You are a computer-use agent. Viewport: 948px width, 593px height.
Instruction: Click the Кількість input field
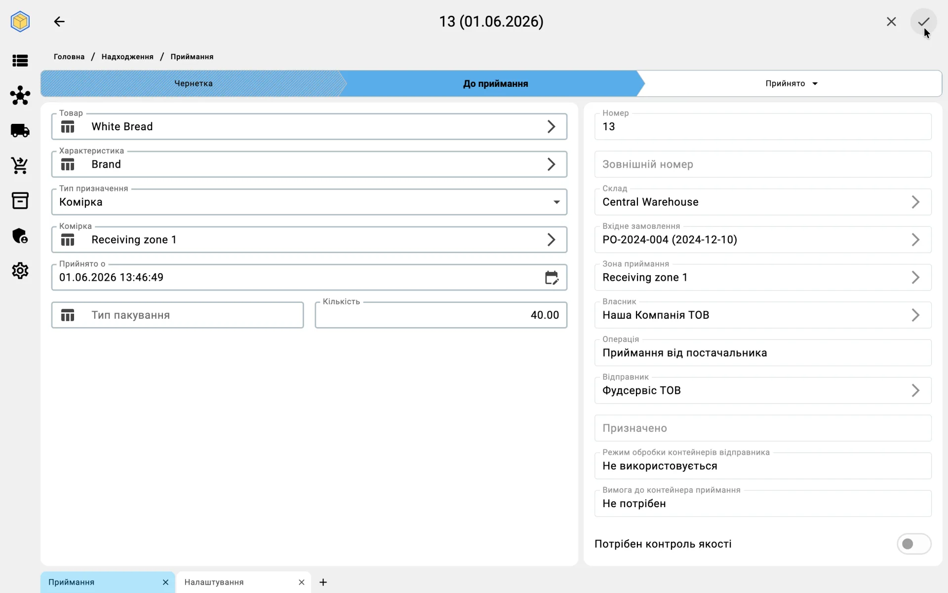click(441, 315)
